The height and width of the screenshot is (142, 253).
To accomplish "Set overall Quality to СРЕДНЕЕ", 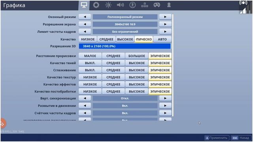I will (x=106, y=39).
